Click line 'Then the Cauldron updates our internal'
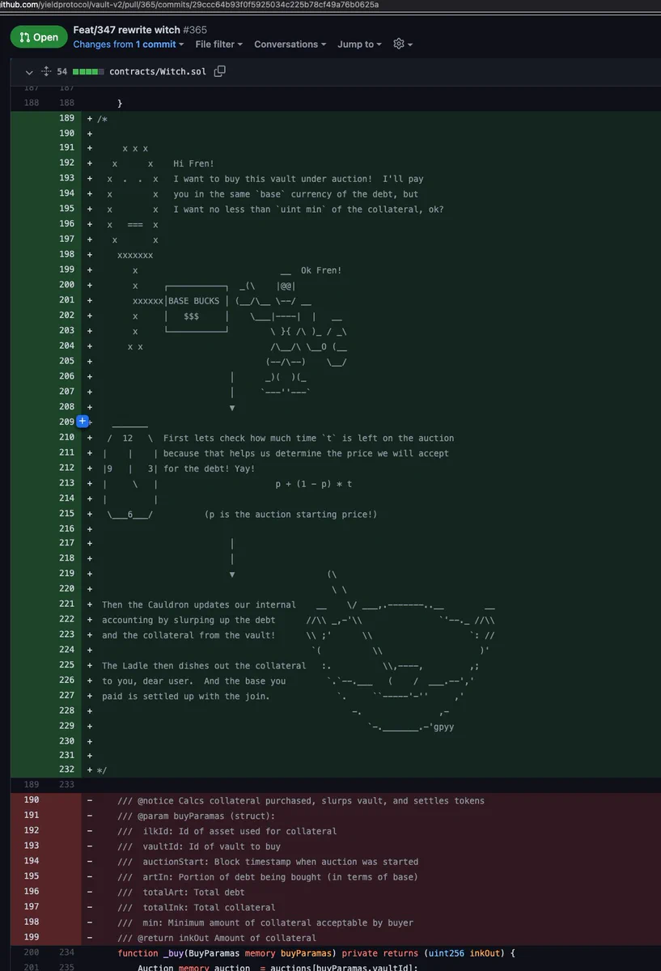661x971 pixels. click(199, 605)
